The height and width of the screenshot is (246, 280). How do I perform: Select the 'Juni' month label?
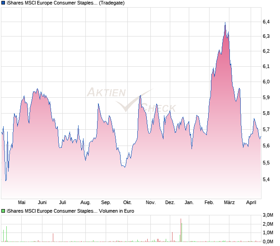pyautogui.click(x=42, y=202)
